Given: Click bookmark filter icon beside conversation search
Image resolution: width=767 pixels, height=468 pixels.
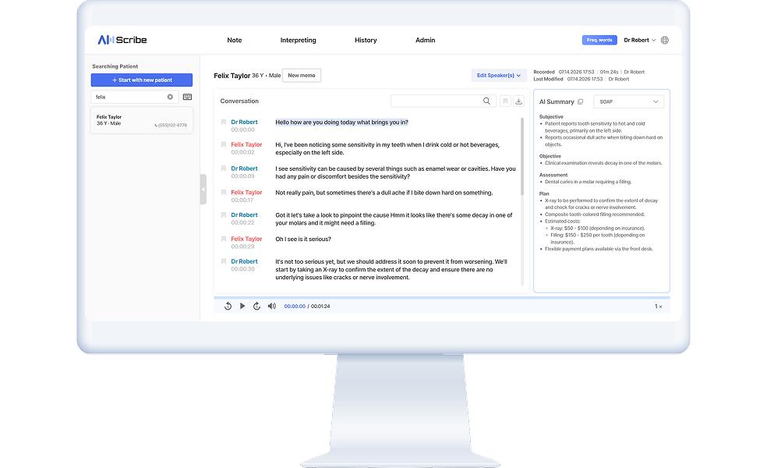Looking at the screenshot, I should click(505, 101).
